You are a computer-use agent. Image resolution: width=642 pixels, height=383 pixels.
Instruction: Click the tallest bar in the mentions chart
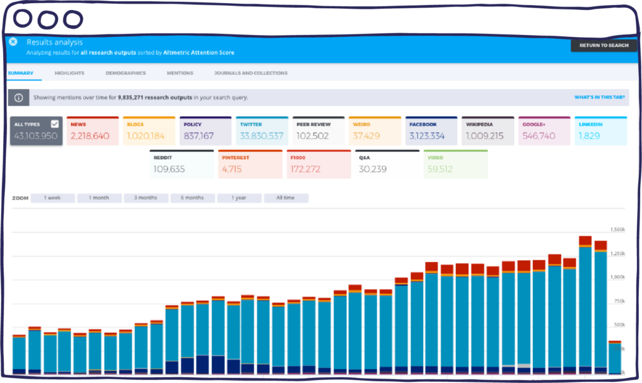(x=585, y=305)
